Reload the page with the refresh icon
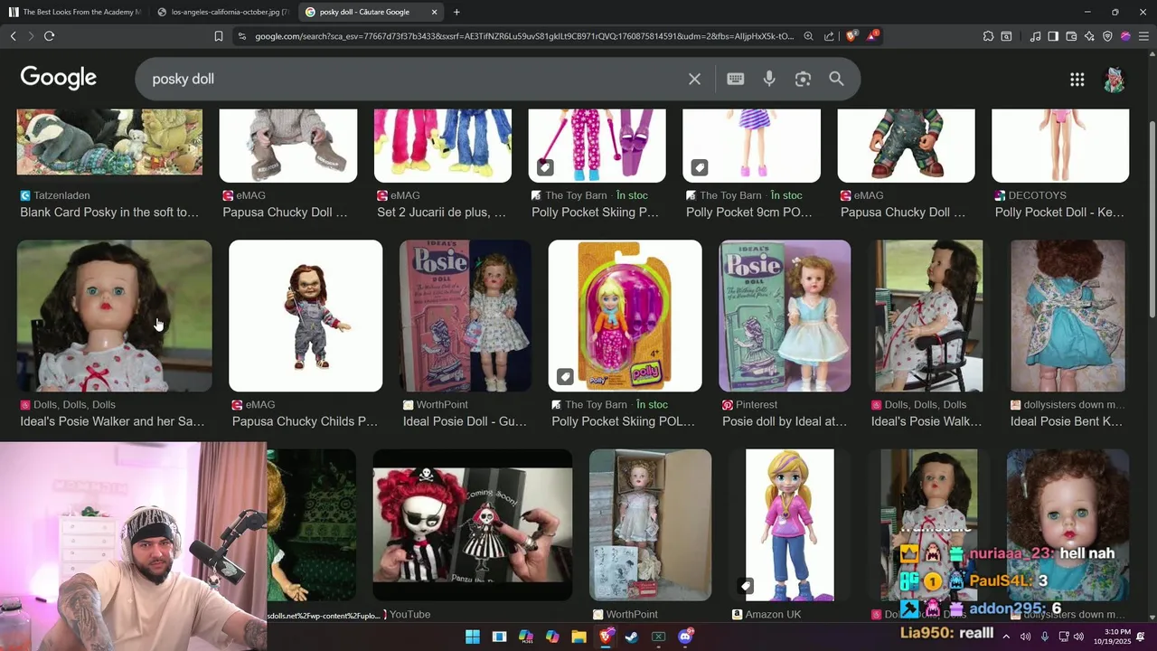The height and width of the screenshot is (651, 1157). point(49,36)
